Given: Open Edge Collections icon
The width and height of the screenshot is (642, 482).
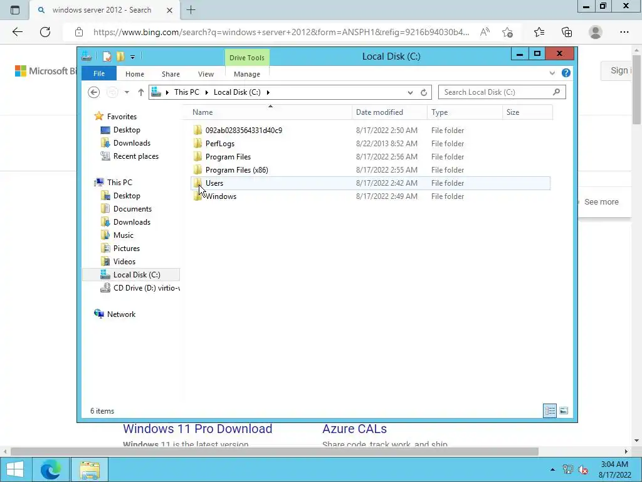Looking at the screenshot, I should coord(567,32).
